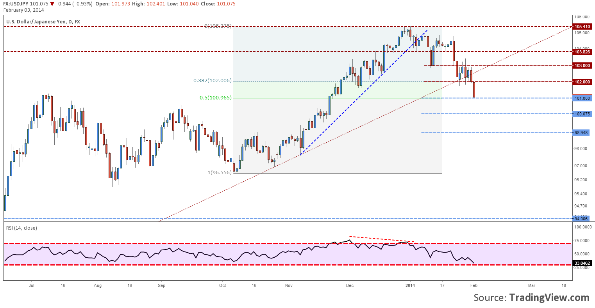This screenshot has height=308, width=595.
Task: Select the red dashed RSI divergence line
Action: click(x=382, y=239)
